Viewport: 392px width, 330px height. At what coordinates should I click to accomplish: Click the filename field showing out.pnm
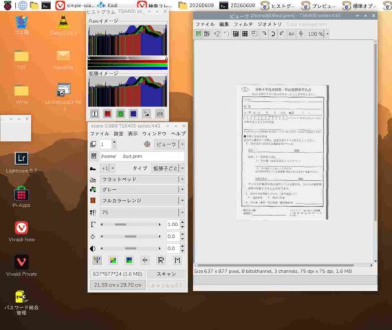[142, 156]
